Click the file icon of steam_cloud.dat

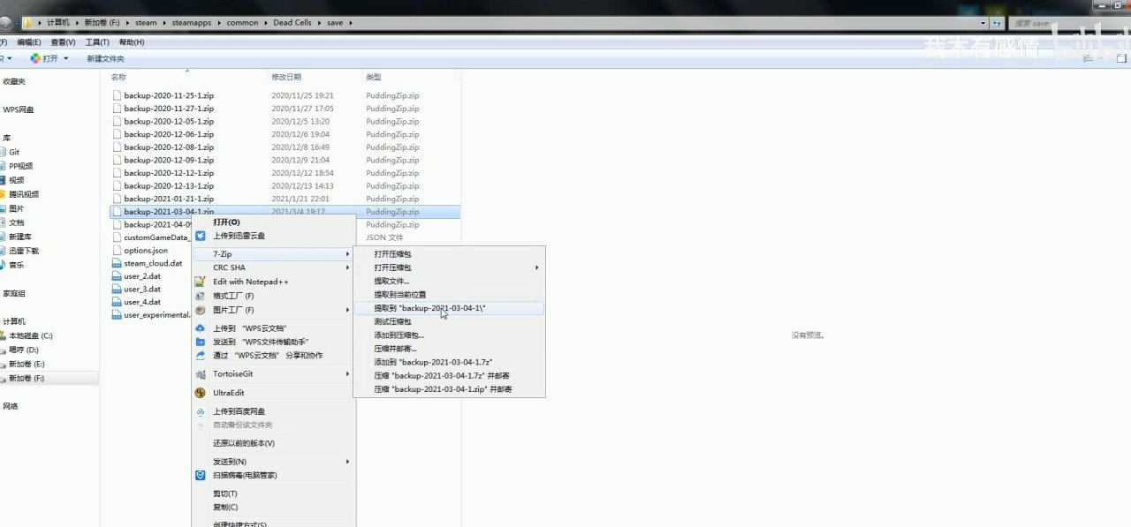click(117, 263)
